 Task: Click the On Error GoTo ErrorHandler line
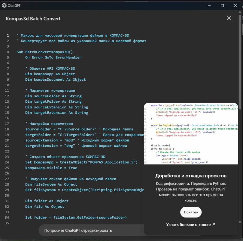tap(53, 58)
